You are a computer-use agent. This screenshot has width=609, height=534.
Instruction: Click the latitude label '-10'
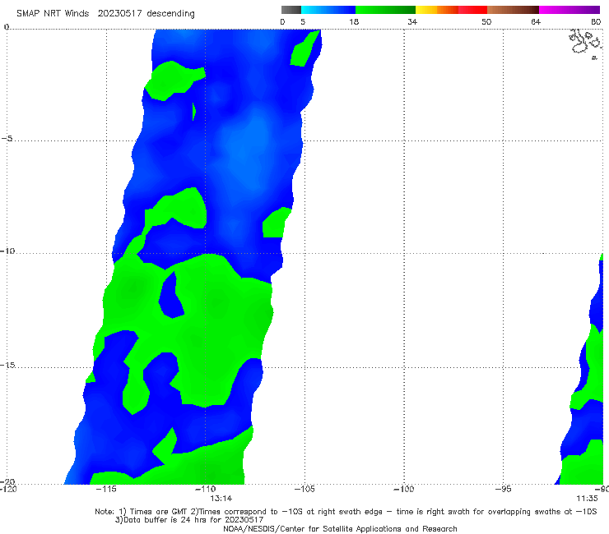pos(7,251)
